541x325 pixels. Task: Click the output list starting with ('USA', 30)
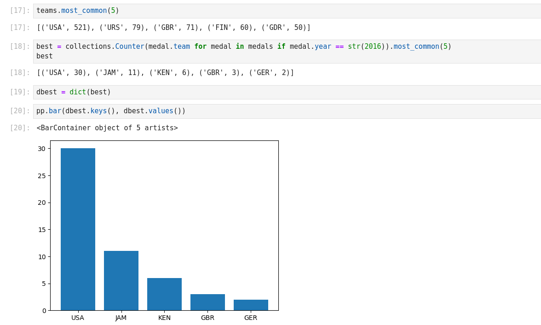tap(165, 73)
